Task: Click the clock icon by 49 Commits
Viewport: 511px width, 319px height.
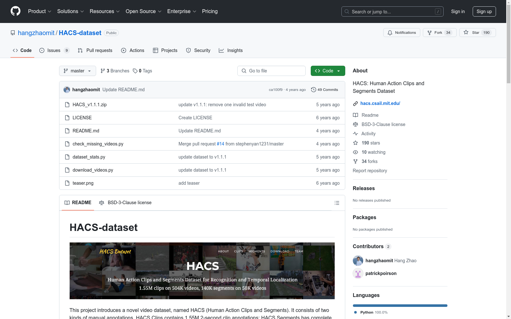Action: [x=314, y=90]
